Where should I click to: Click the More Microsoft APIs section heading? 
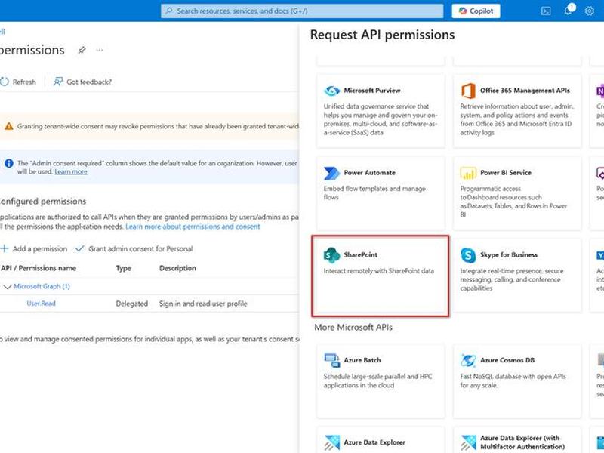353,328
